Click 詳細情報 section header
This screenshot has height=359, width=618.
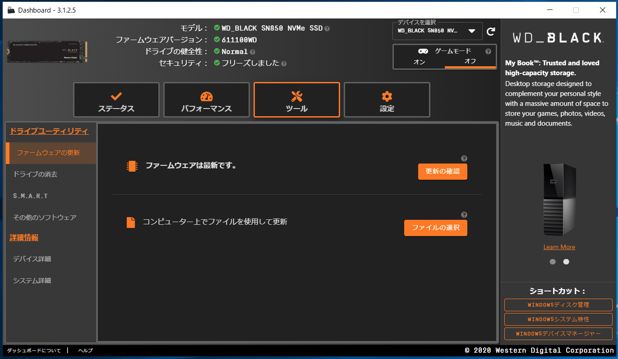pos(24,237)
